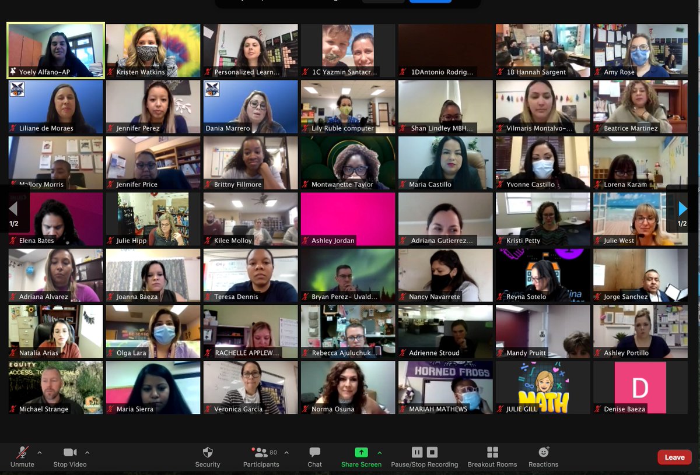Click the muted mic icon beside Natalia Arias
The height and width of the screenshot is (475, 700).
pyautogui.click(x=13, y=353)
